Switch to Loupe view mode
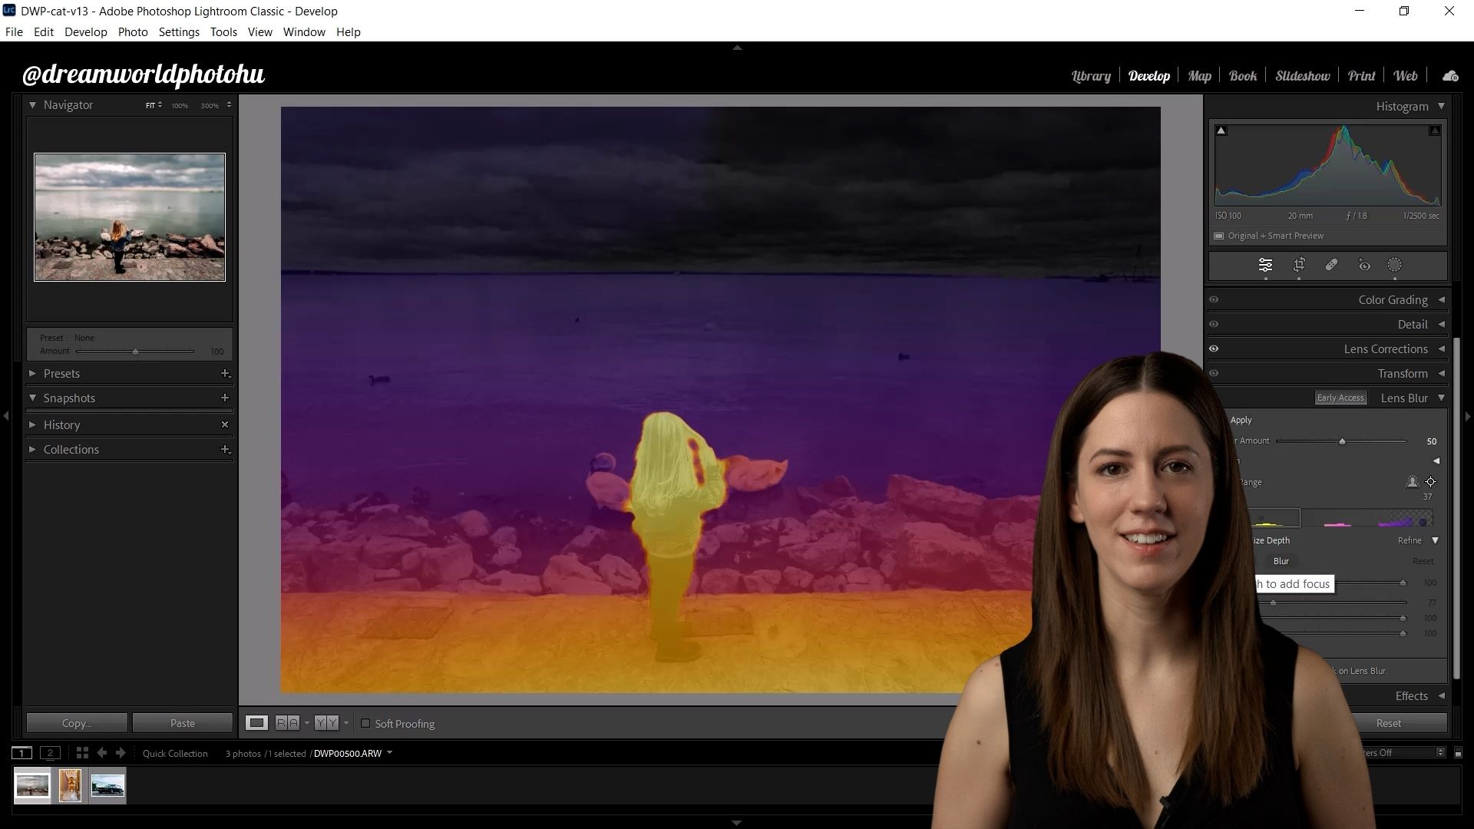Image resolution: width=1474 pixels, height=829 pixels. [256, 723]
